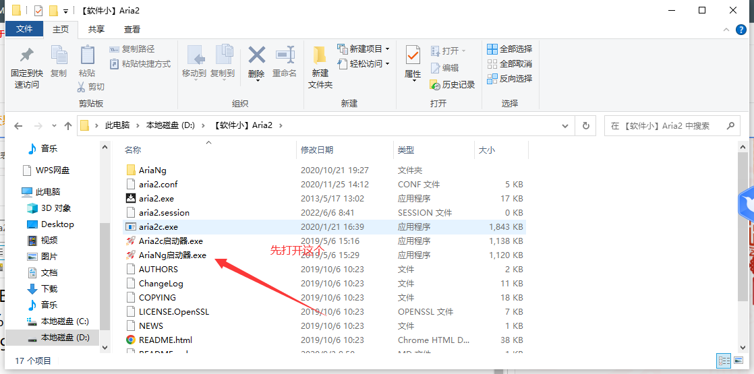Click Edit (编辑) in the ribbon
Viewport: 754px width, 374px height.
click(x=445, y=68)
